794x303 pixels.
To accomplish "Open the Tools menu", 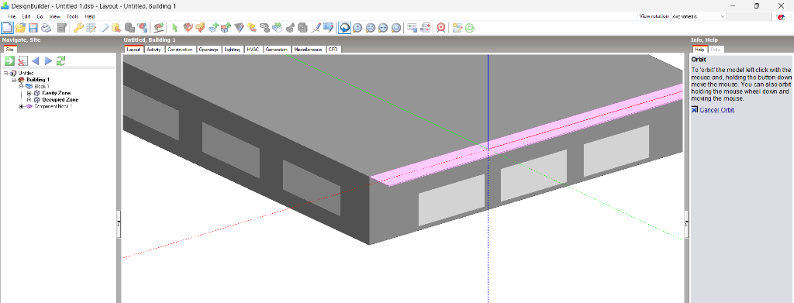I will tap(72, 16).
